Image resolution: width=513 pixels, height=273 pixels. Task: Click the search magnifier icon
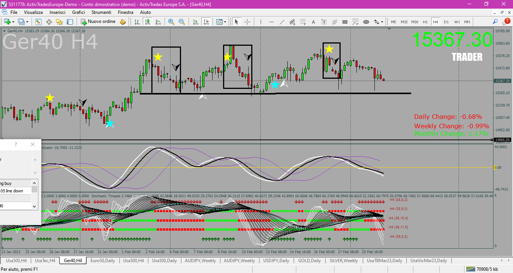[495, 22]
